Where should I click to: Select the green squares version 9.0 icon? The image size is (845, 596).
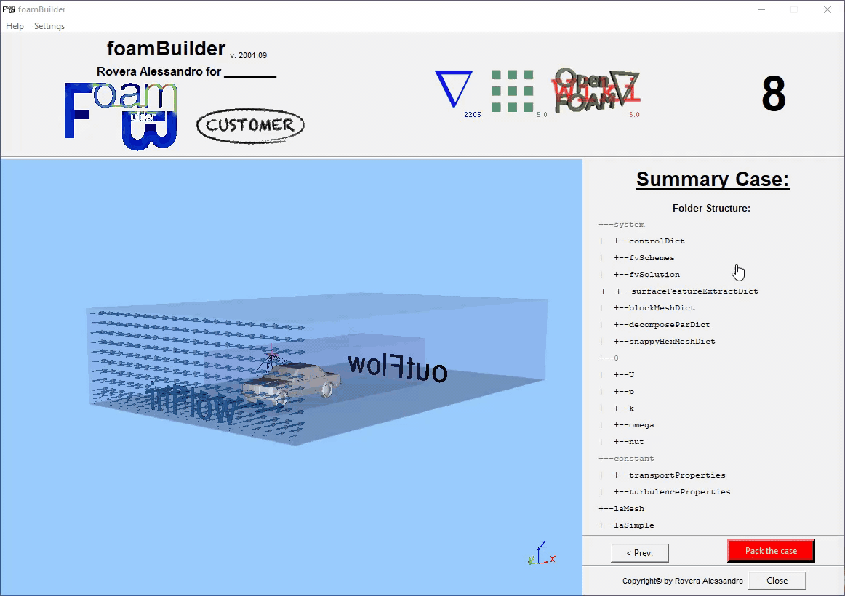pos(513,91)
